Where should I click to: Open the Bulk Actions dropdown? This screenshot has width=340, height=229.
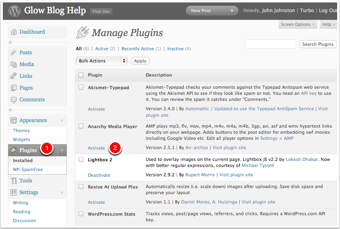101,61
